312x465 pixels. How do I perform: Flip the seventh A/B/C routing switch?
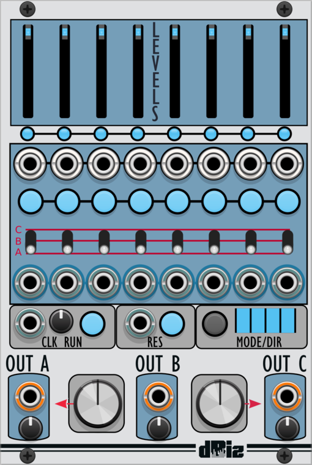coord(251,242)
